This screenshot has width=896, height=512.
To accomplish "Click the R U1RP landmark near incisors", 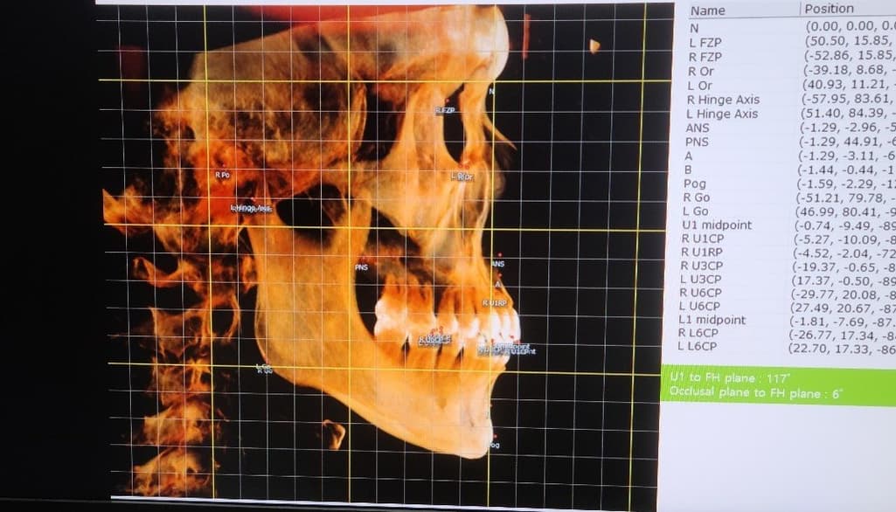I will point(495,302).
